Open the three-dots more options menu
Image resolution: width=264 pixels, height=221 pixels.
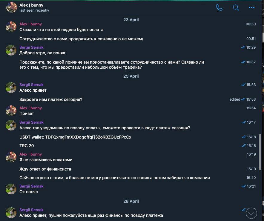251,7
